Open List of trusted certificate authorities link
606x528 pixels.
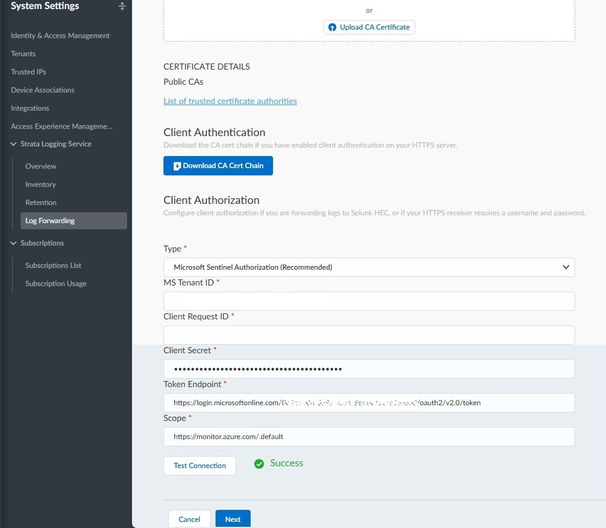coord(230,101)
